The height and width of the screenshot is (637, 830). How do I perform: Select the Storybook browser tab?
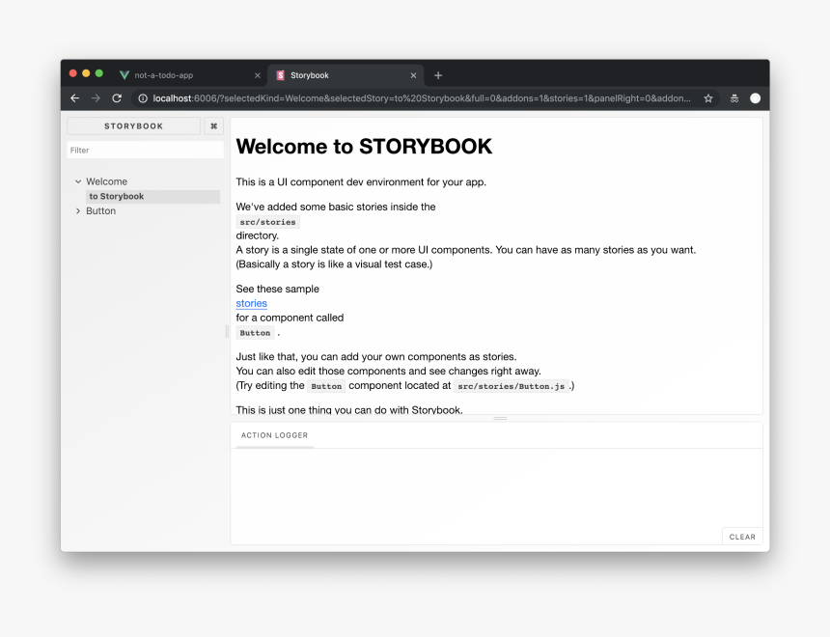coord(346,75)
